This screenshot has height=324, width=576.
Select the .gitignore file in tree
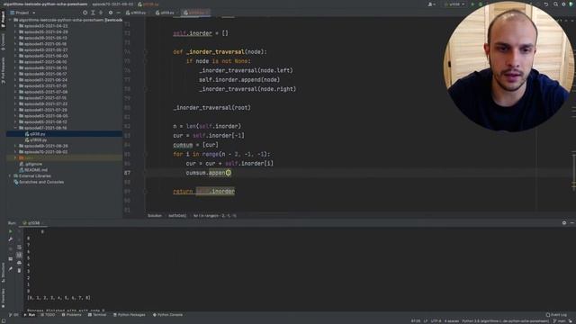point(31,164)
